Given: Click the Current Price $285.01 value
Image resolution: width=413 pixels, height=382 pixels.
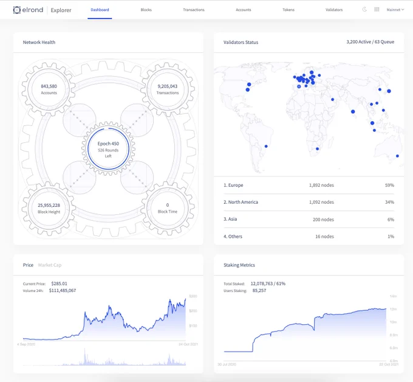Looking at the screenshot, I should pyautogui.click(x=60, y=283).
